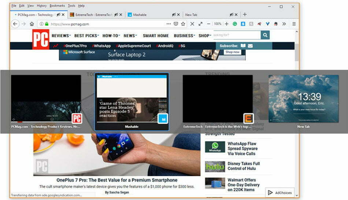348x200 pixels.
Task: Open the Help menu
Action: 81,6
